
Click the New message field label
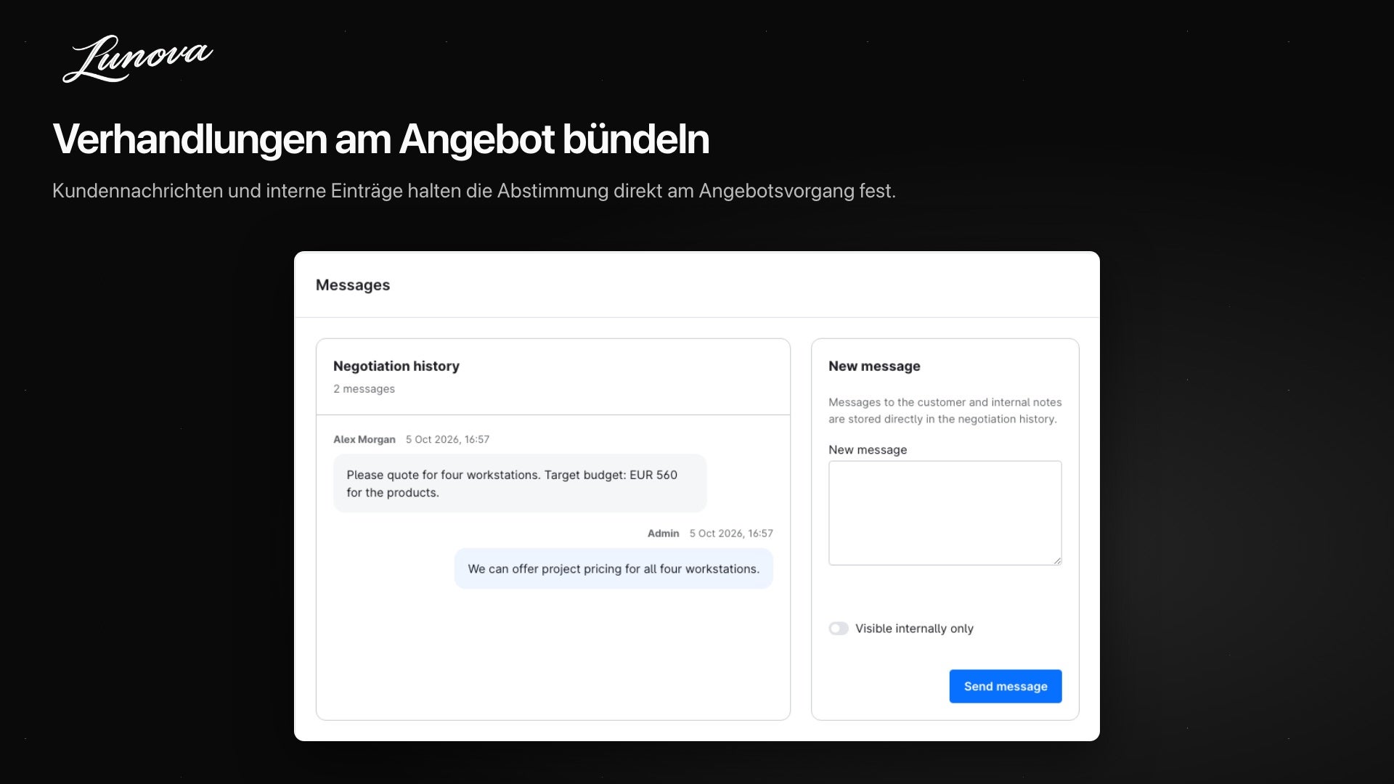pos(868,450)
